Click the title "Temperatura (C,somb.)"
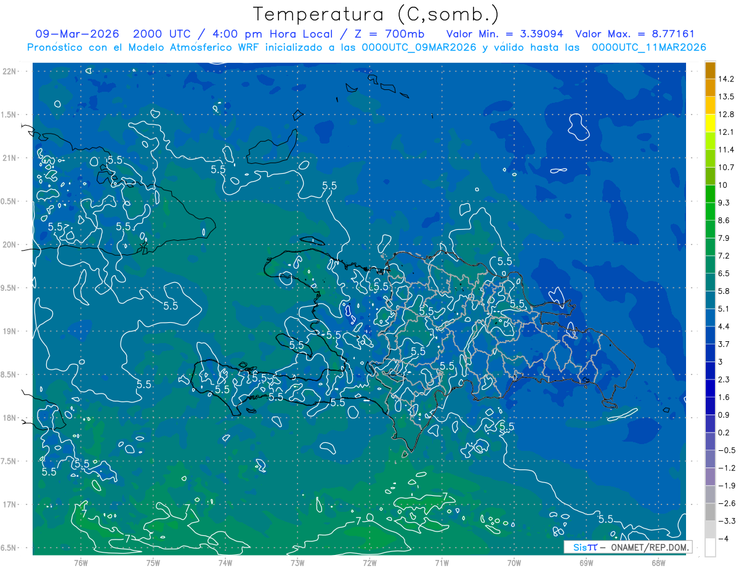Image resolution: width=739 pixels, height=571 pixels. pyautogui.click(x=376, y=14)
